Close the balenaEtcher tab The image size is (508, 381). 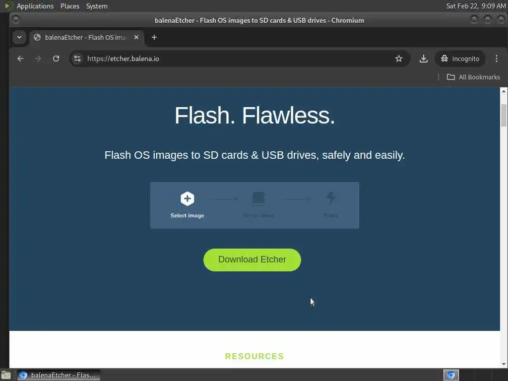point(136,37)
